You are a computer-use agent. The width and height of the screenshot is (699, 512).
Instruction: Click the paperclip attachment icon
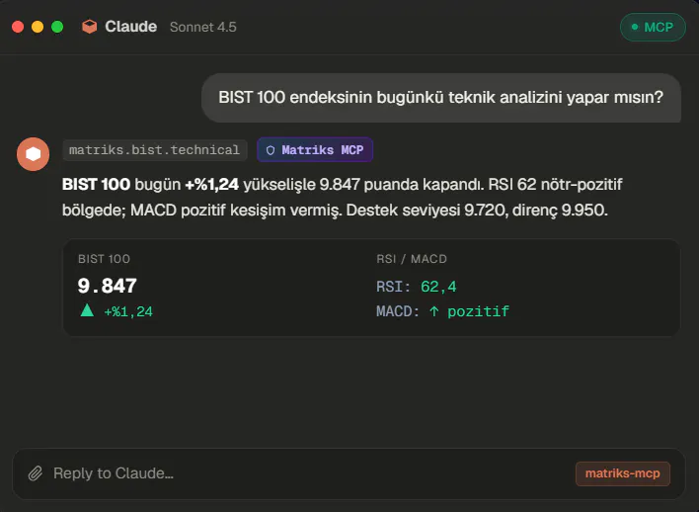pyautogui.click(x=36, y=473)
